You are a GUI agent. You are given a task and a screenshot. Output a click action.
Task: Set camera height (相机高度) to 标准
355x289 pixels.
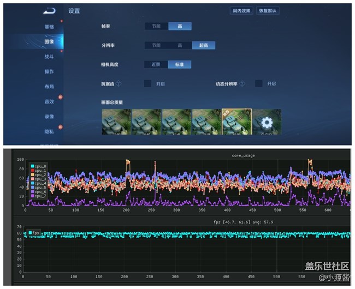[x=179, y=64]
